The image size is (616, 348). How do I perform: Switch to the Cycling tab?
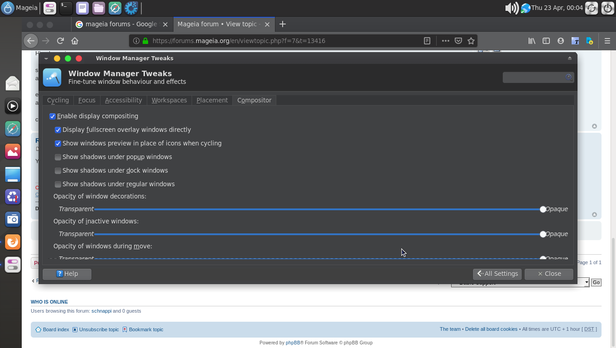click(58, 100)
